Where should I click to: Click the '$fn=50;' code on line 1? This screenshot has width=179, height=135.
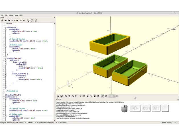[9, 24]
